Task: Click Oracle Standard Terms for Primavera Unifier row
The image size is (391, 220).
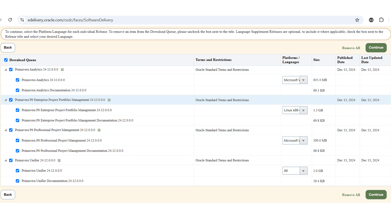Action: click(222, 160)
